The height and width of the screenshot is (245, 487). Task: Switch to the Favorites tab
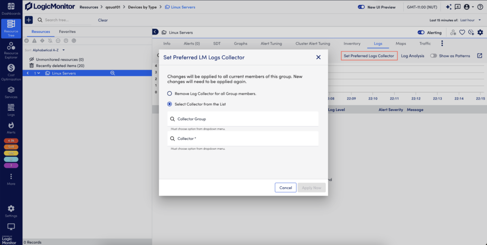point(67,32)
